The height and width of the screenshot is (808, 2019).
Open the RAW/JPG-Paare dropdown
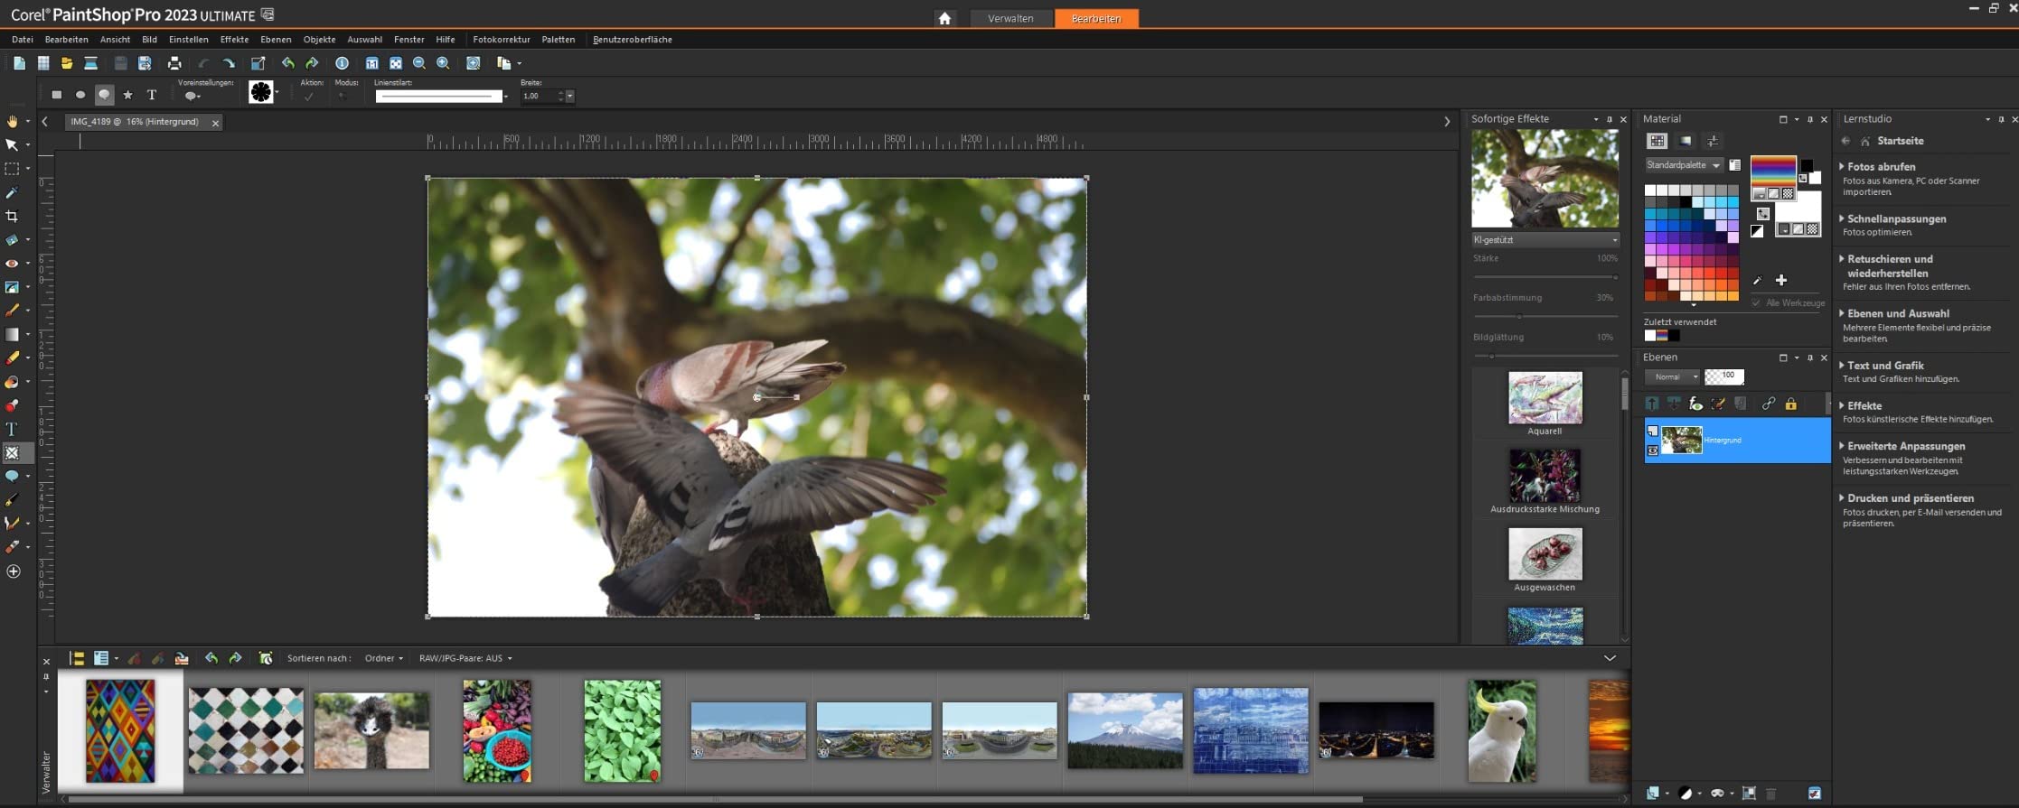(x=465, y=658)
